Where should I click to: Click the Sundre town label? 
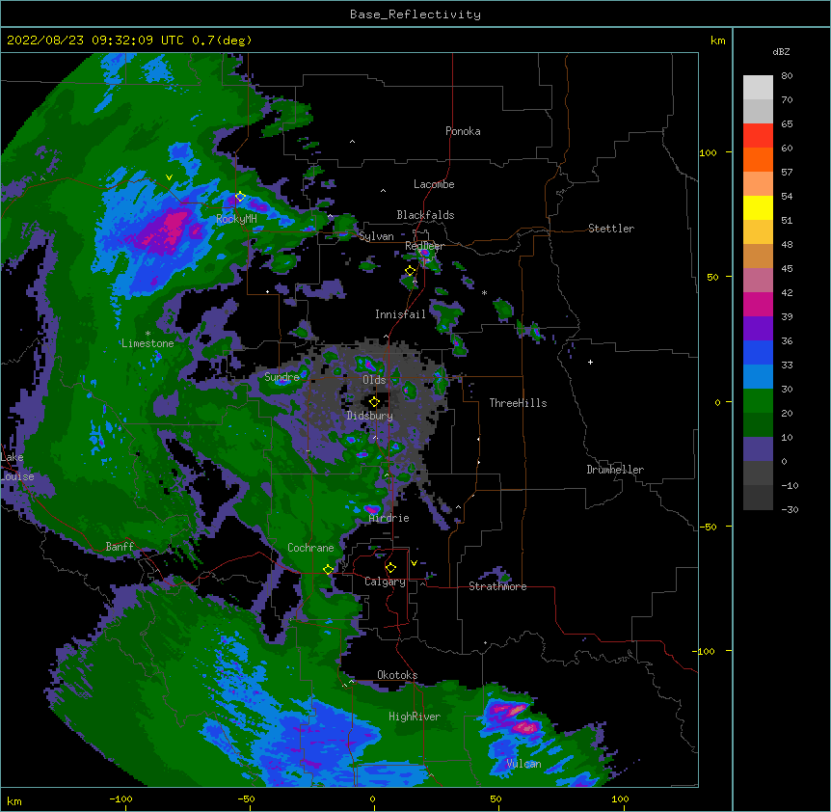tap(281, 377)
